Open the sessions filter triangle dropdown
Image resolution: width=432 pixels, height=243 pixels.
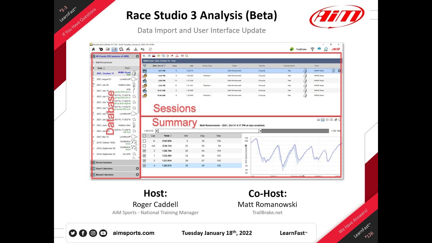click(144, 66)
